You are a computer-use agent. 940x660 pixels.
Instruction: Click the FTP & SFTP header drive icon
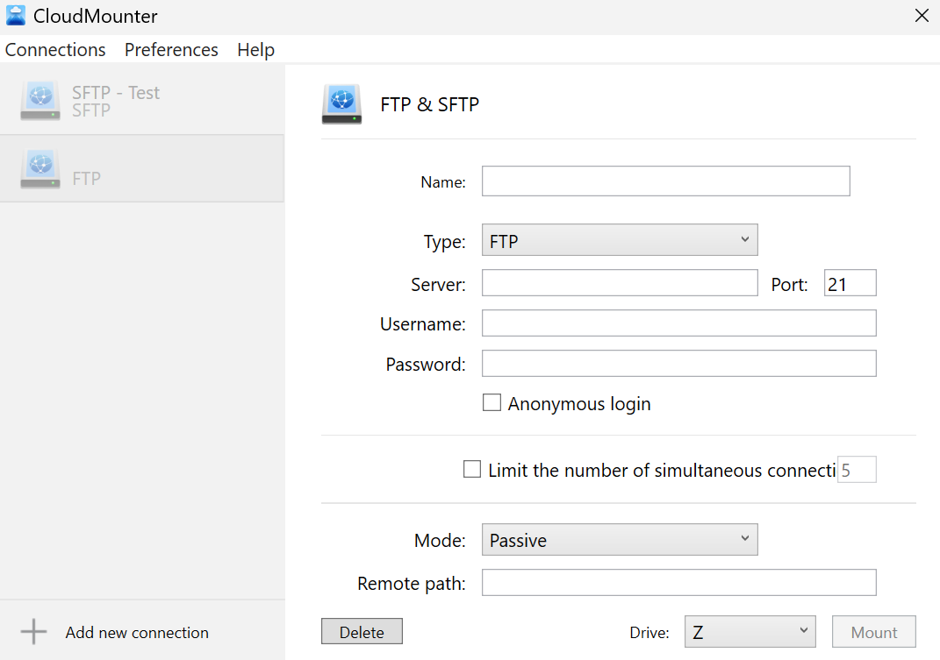coord(341,104)
